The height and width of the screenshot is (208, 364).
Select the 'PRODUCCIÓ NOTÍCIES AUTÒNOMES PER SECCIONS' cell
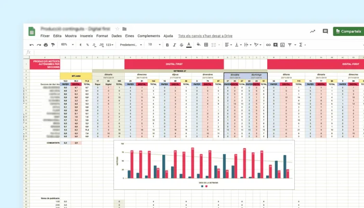45,64
